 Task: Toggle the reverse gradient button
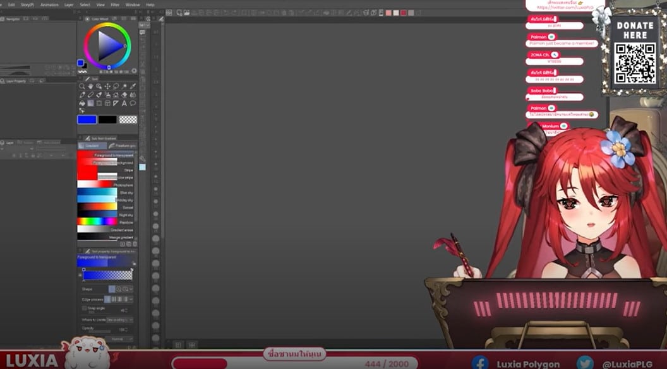click(x=80, y=275)
